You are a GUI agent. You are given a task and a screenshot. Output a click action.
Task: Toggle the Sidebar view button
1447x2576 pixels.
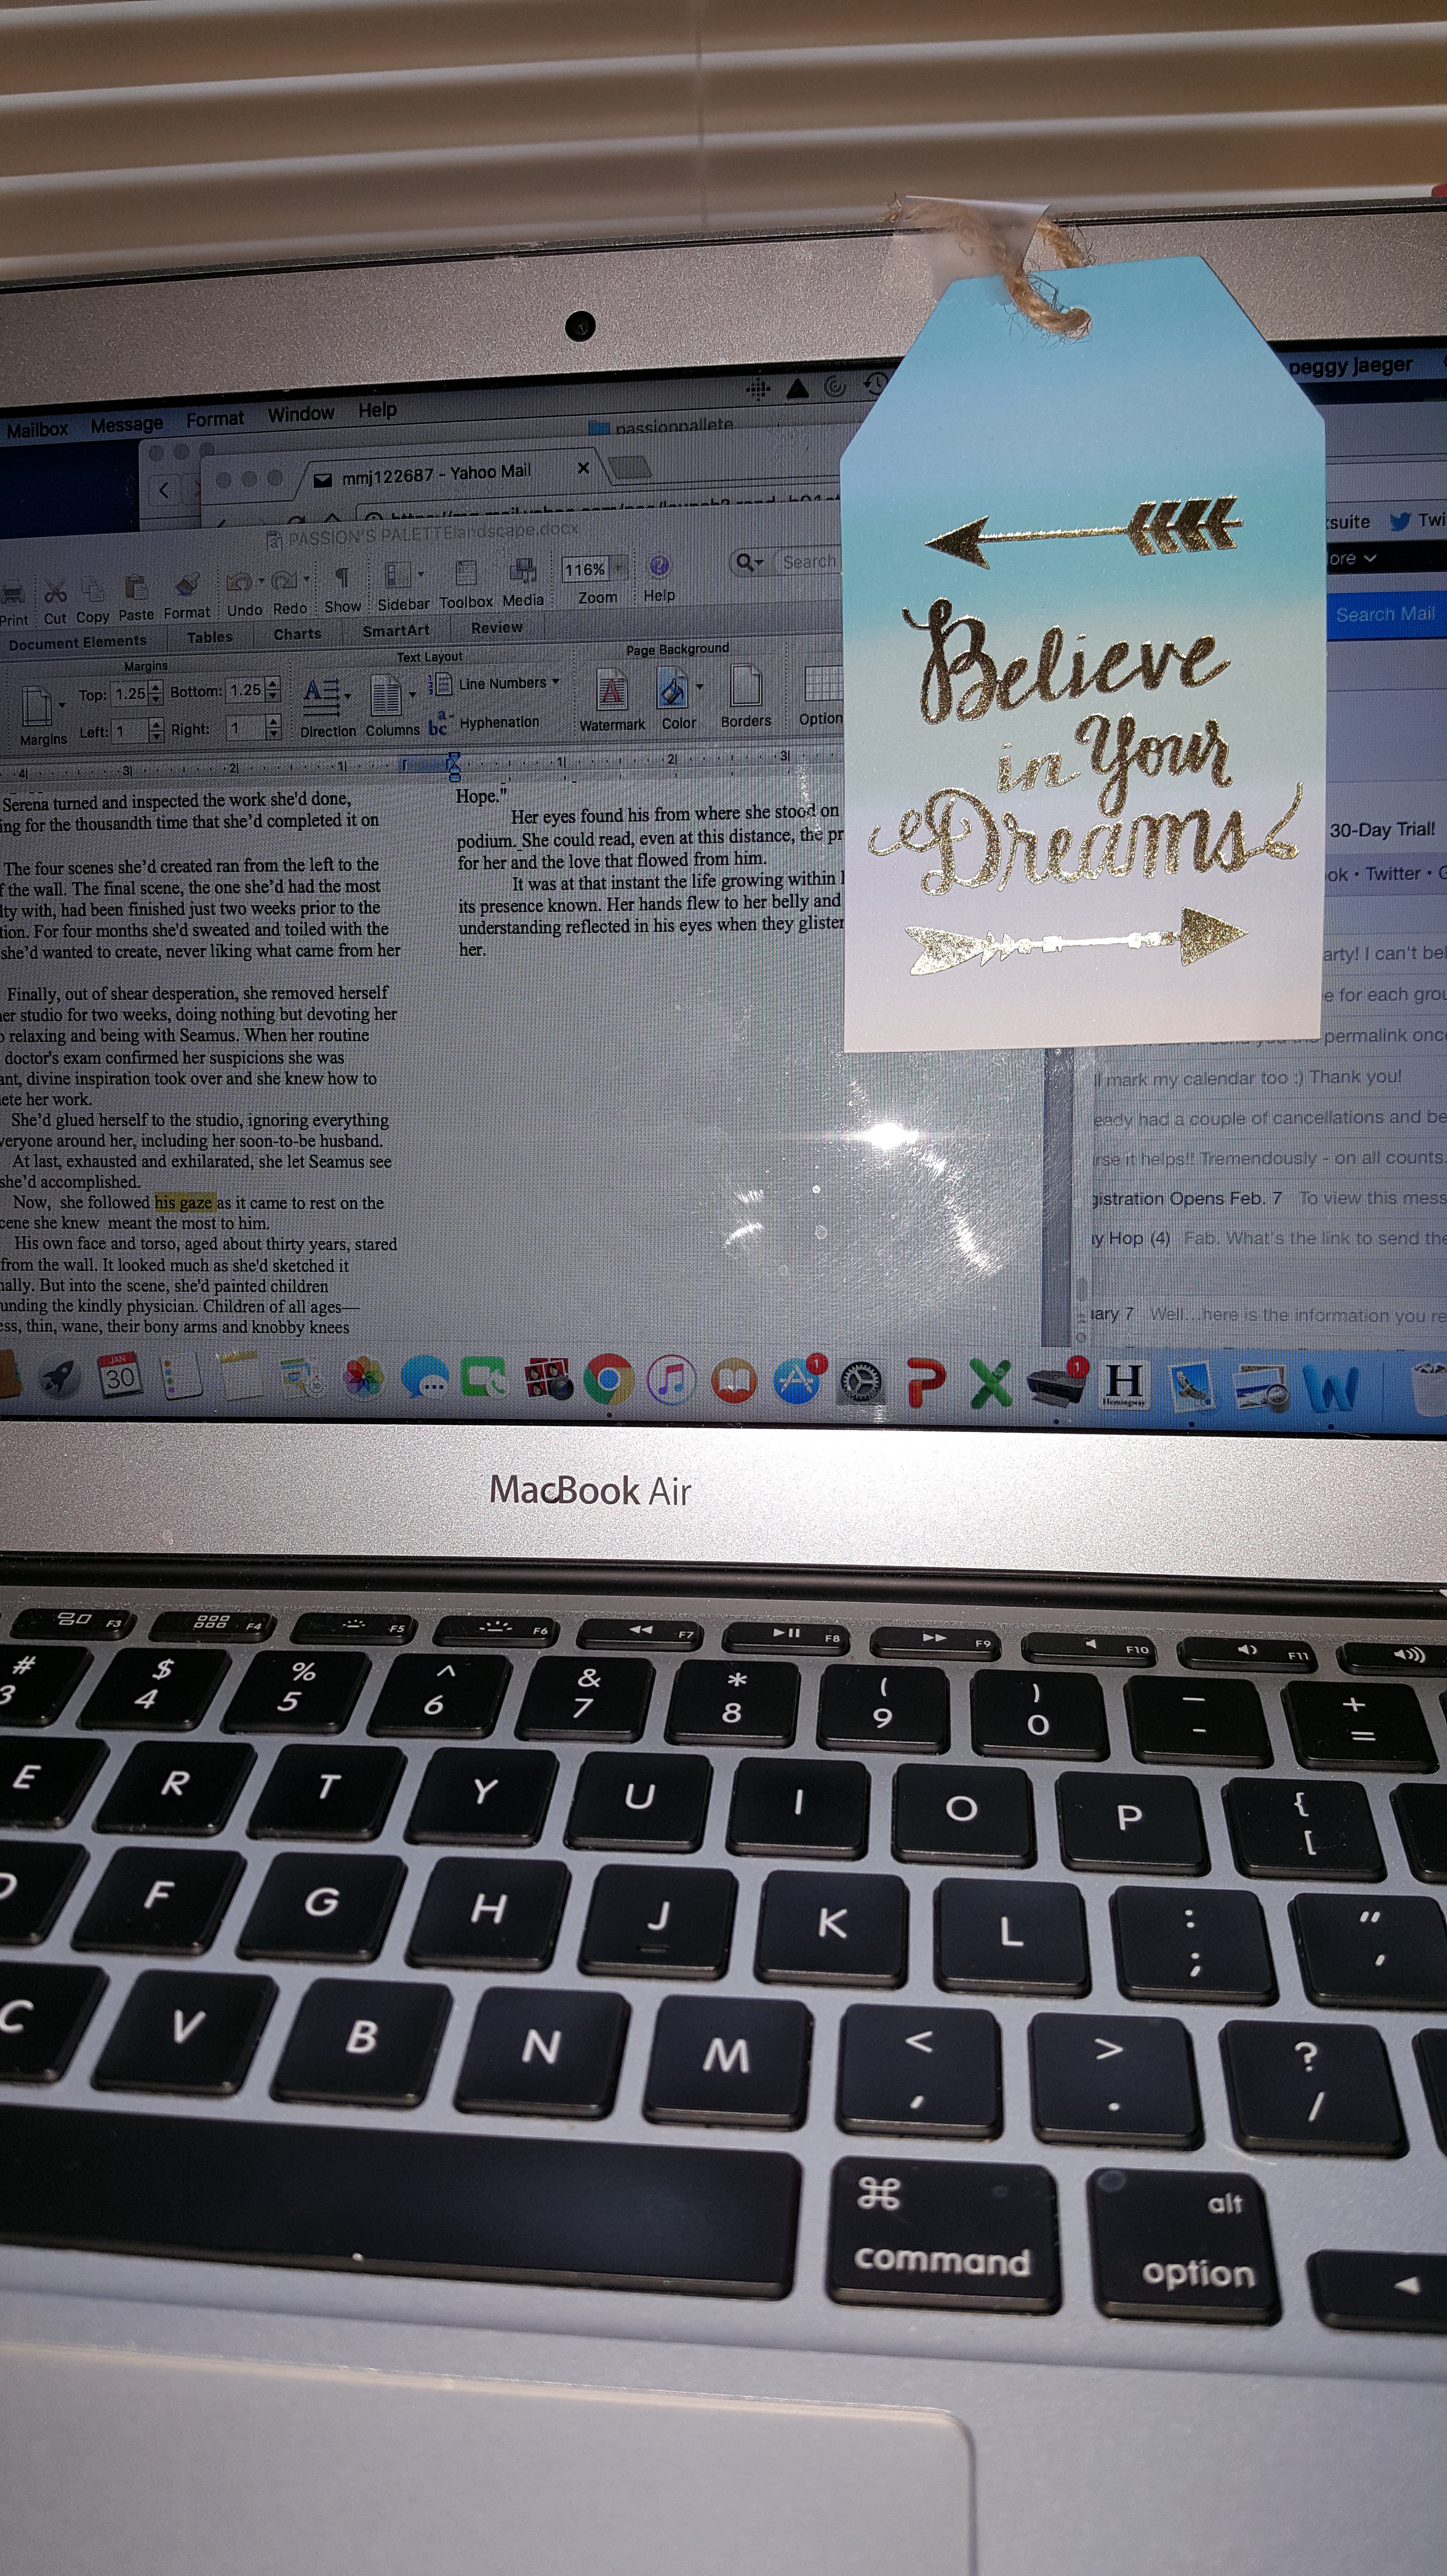click(398, 575)
